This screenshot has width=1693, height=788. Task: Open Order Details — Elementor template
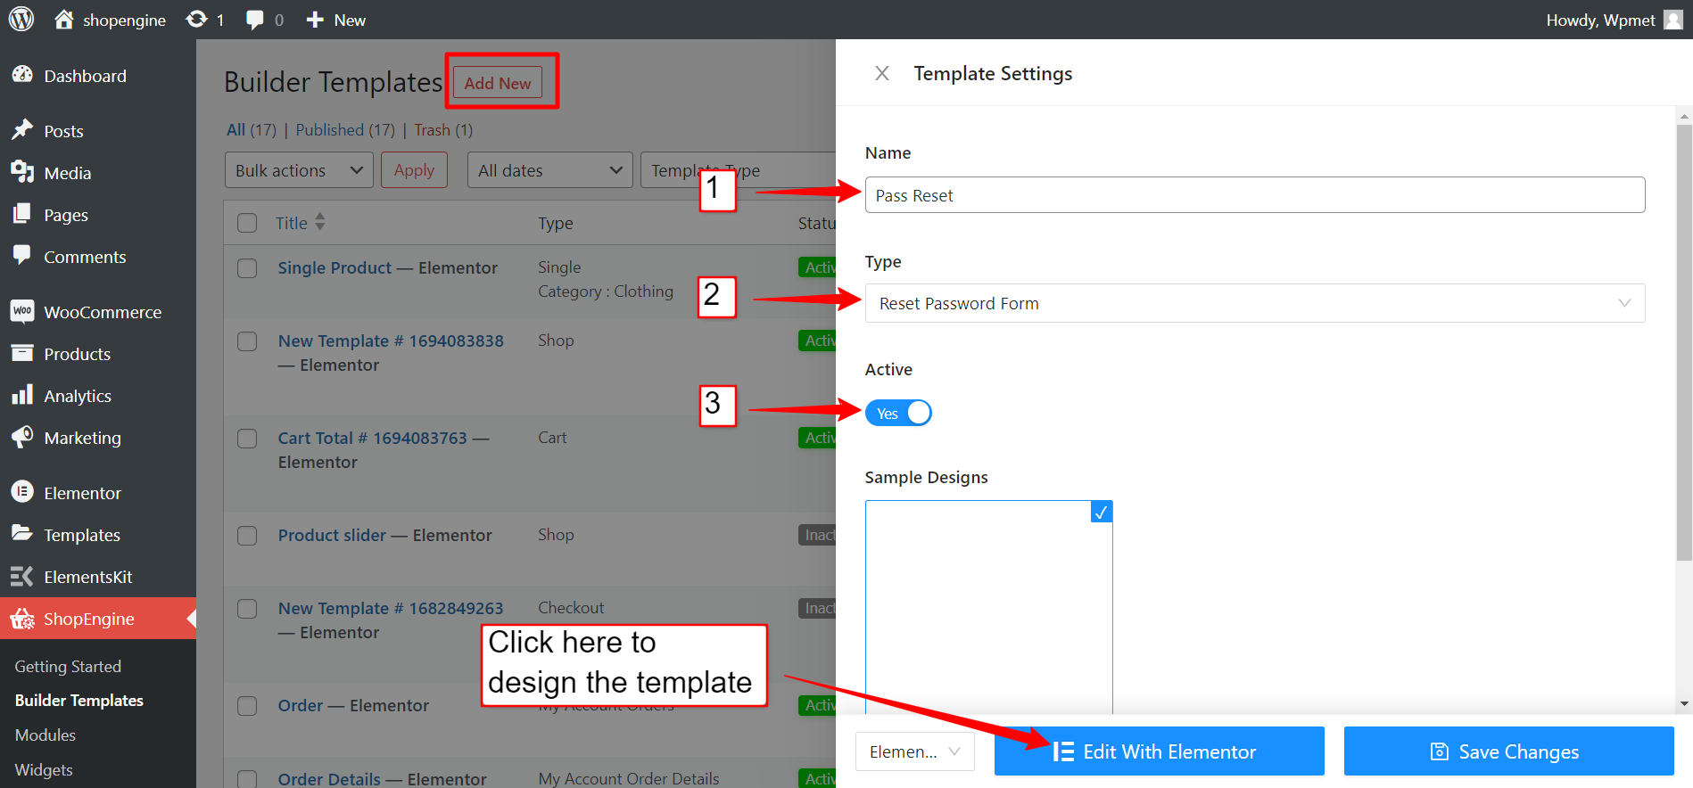382,779
